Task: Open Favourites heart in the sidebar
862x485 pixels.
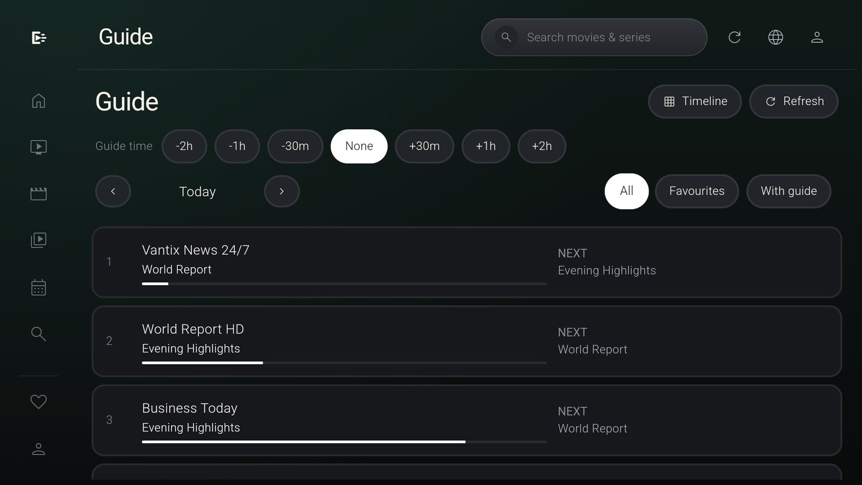Action: click(38, 401)
